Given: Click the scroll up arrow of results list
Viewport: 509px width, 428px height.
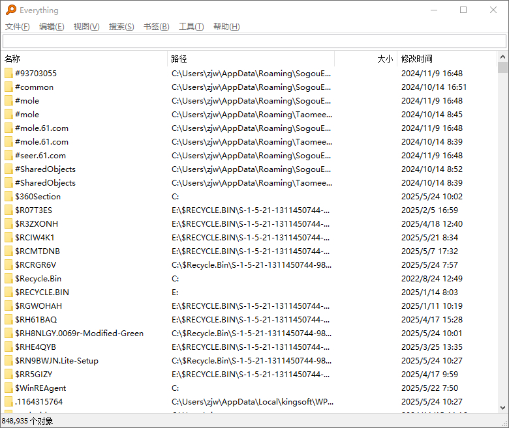Looking at the screenshot, I should point(502,57).
